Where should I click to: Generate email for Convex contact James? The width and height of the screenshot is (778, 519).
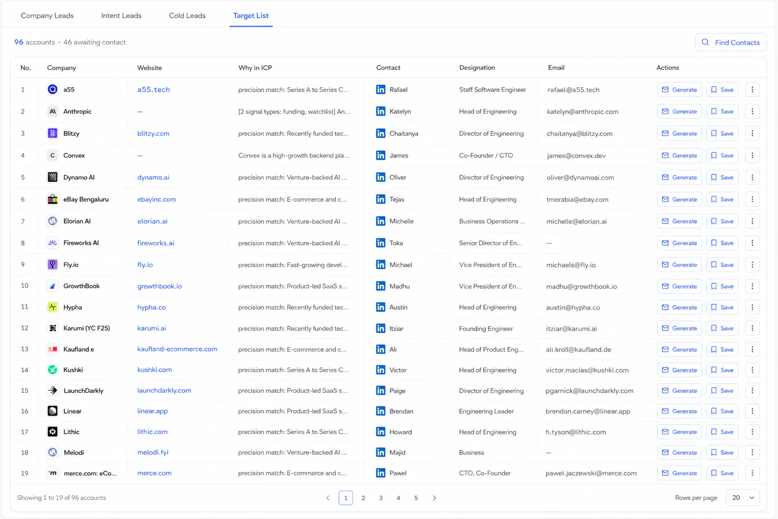click(x=679, y=156)
